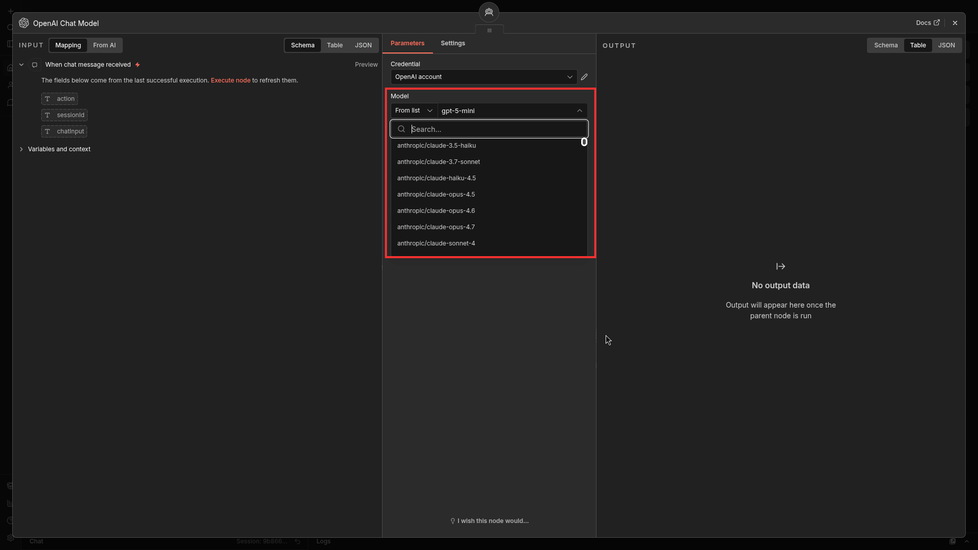Click the magnifier icon in search box
Screen dimensions: 978x550
coord(401,129)
